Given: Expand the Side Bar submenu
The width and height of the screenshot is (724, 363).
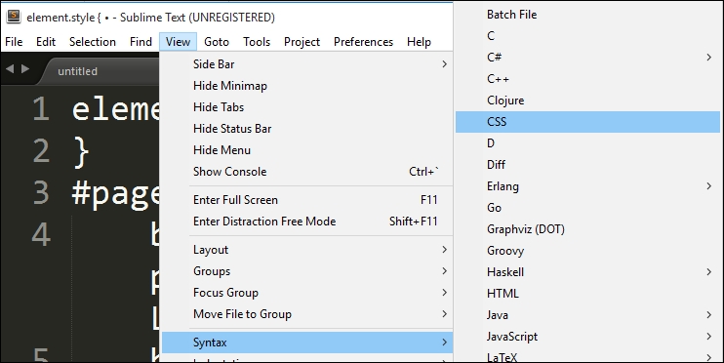Looking at the screenshot, I should click(x=307, y=64).
